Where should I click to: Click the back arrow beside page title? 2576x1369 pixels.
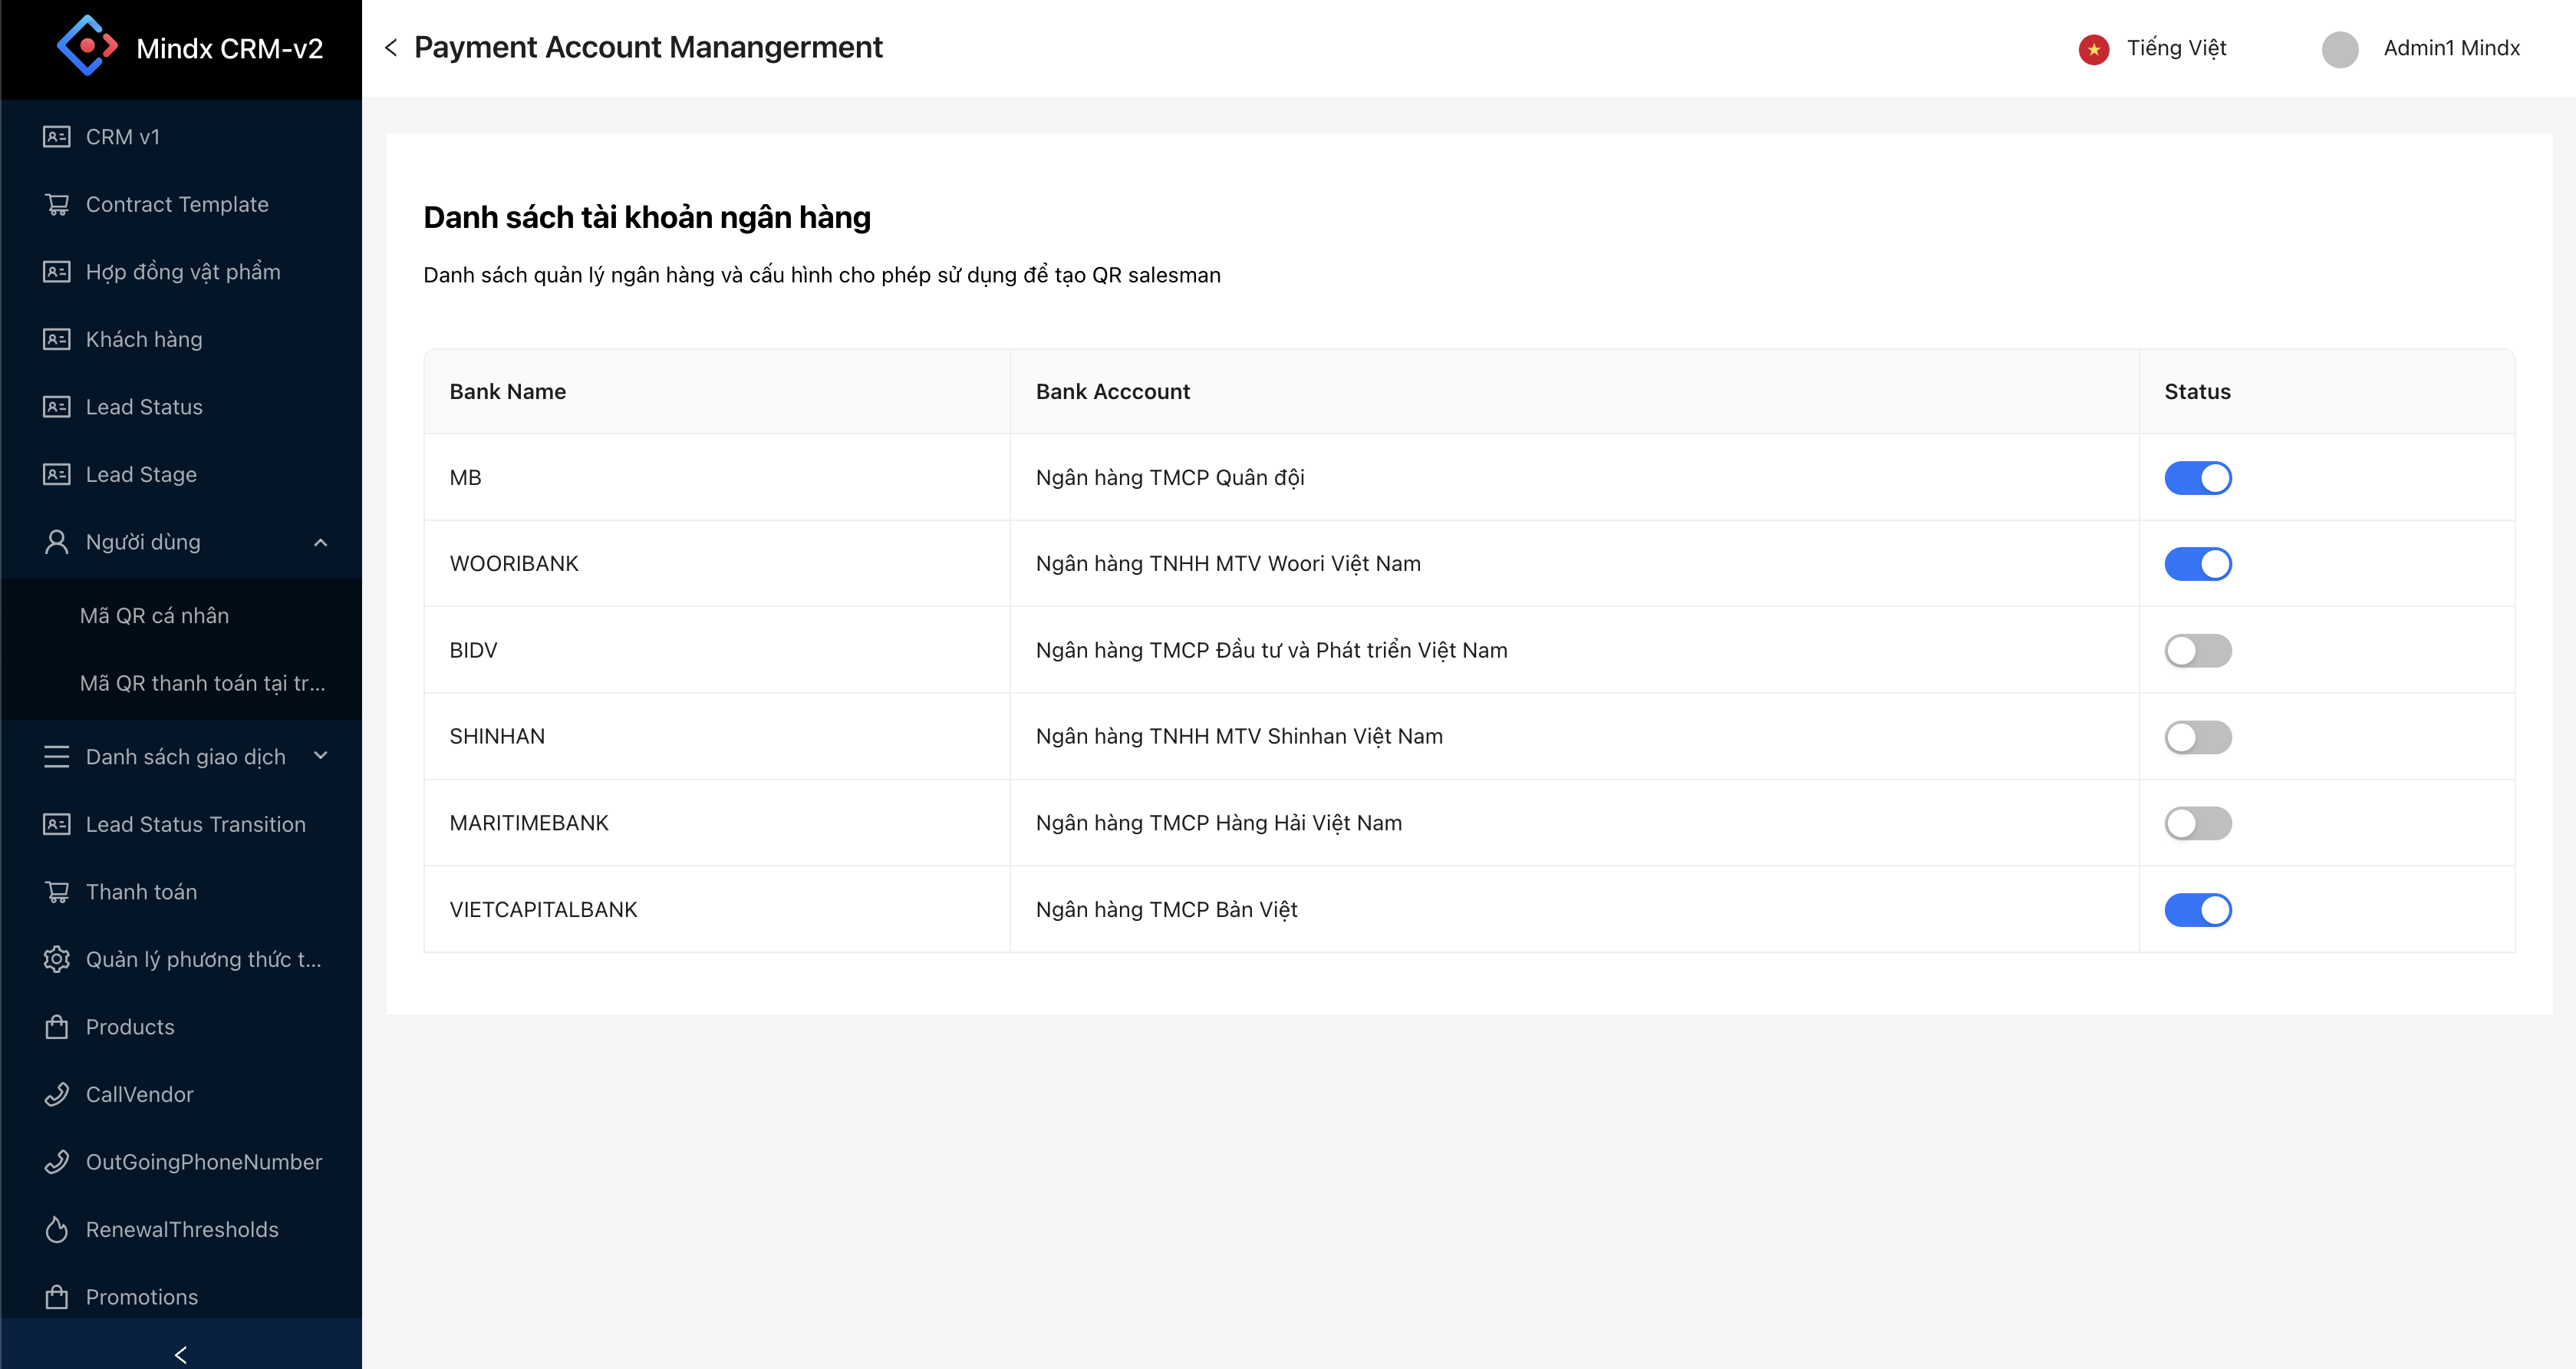(x=391, y=47)
